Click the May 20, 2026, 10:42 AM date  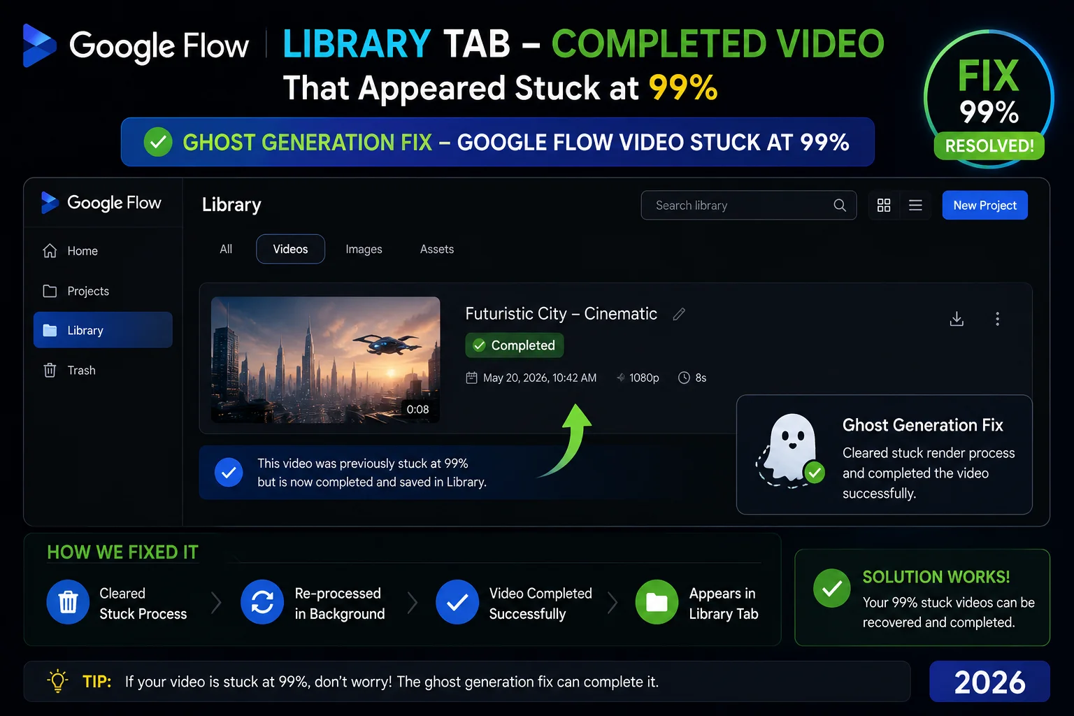(x=540, y=378)
